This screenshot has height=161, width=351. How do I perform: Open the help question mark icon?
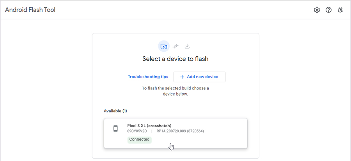[328, 10]
